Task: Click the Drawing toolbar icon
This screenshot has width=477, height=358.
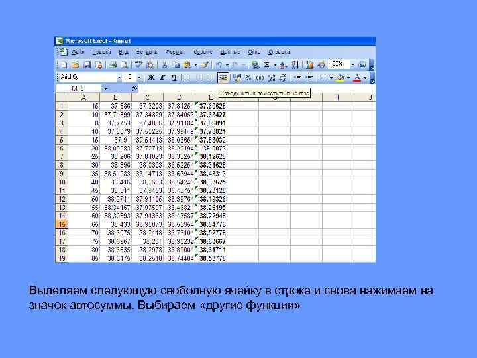Action: point(321,64)
